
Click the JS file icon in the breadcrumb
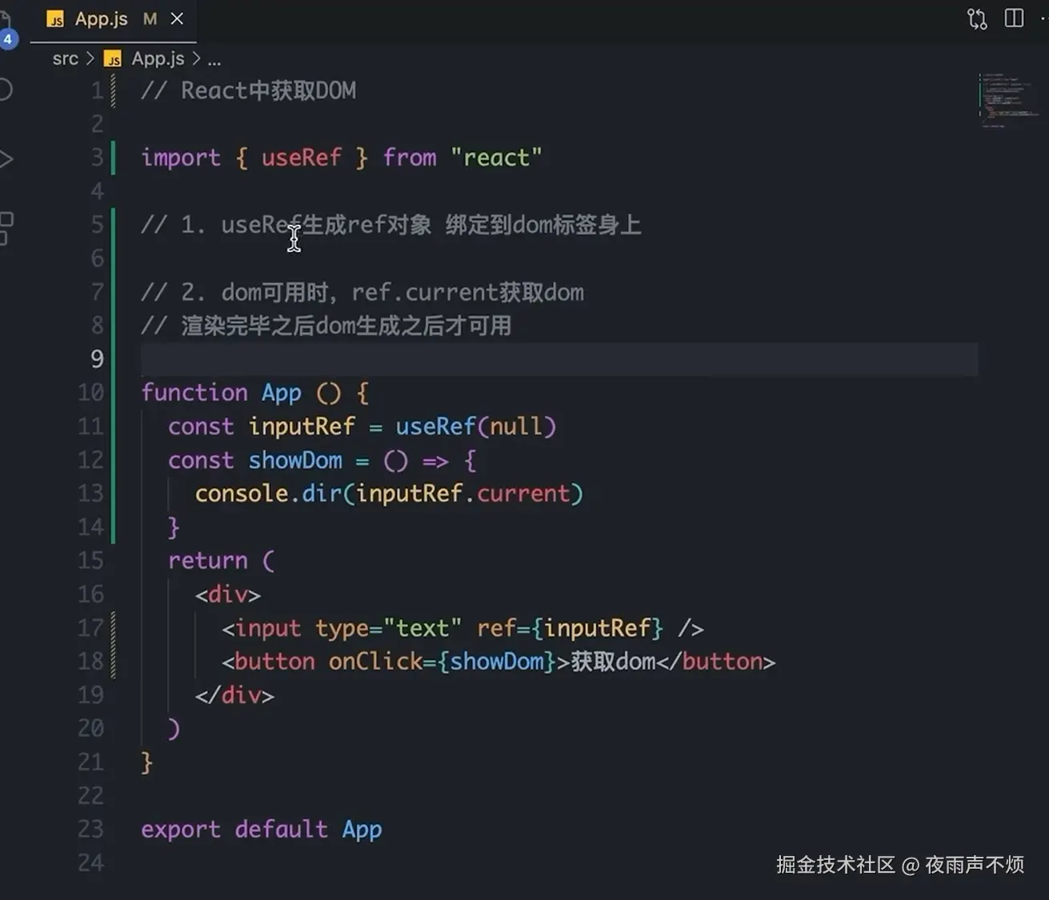pos(114,59)
